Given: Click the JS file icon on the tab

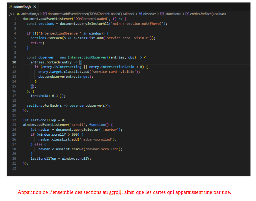Looking at the screenshot, I should click(x=10, y=7).
